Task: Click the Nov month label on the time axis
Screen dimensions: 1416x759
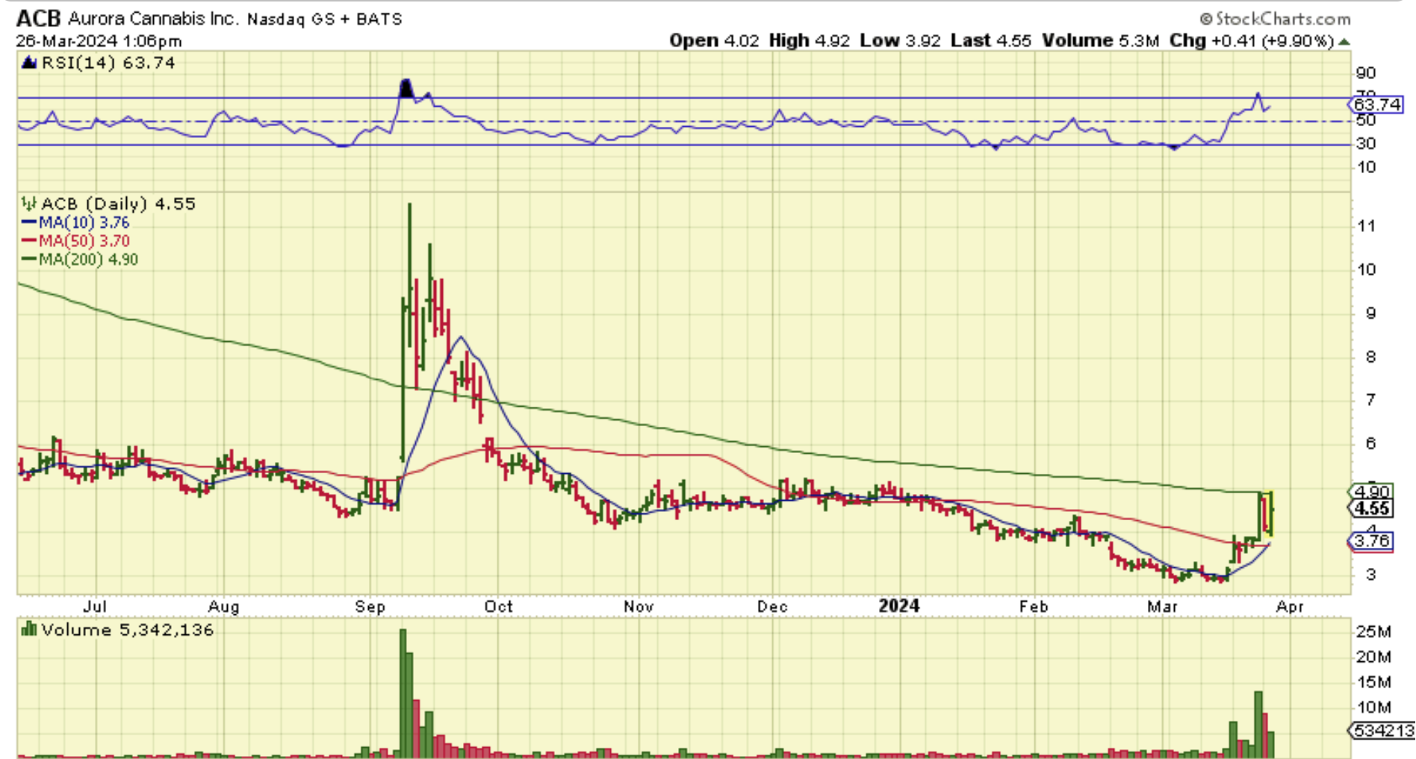Action: tap(639, 606)
